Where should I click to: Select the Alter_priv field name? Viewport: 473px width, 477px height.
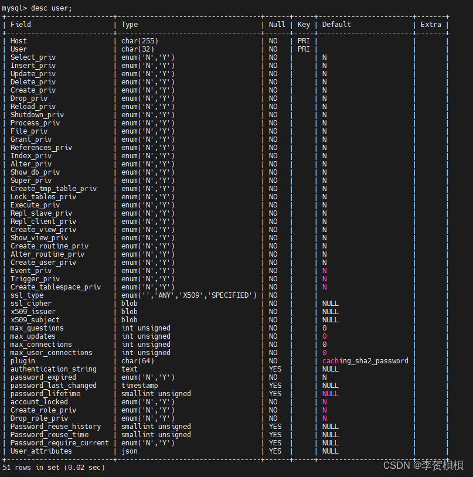coord(31,164)
